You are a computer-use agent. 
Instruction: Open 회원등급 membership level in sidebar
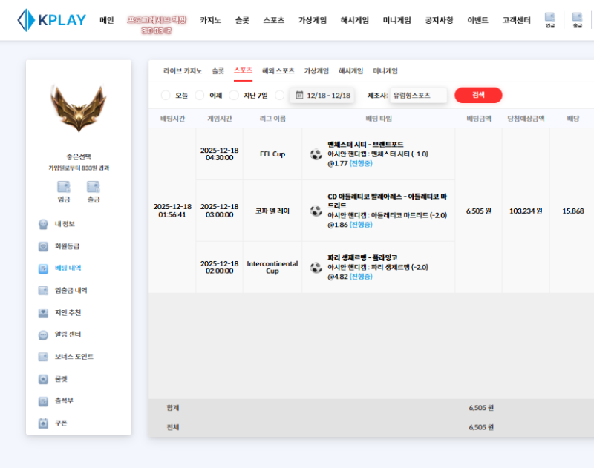pos(67,246)
